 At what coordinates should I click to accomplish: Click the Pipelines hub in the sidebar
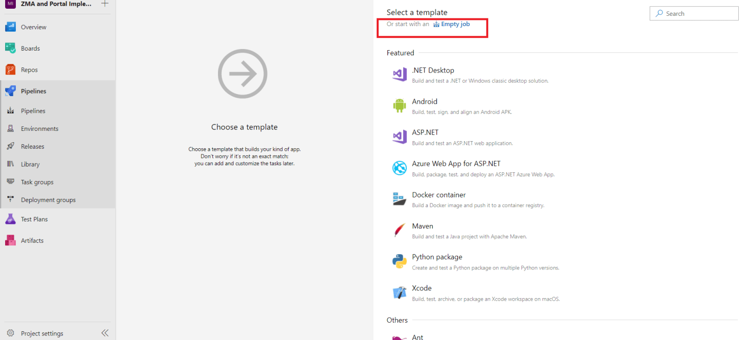click(x=33, y=90)
